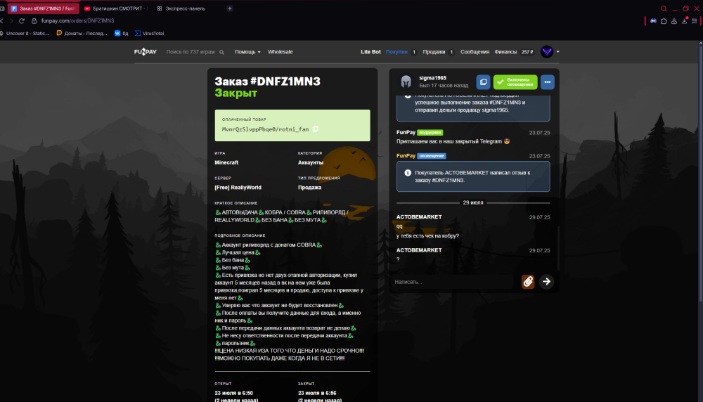The height and width of the screenshot is (402, 703).
Task: Copy the paid goods text icon
Action: [315, 129]
